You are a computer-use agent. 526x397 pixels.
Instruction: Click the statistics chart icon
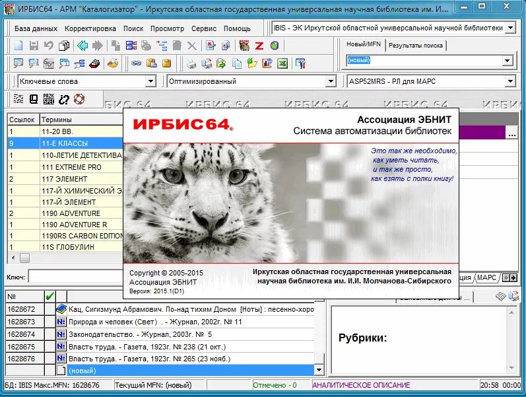[267, 63]
